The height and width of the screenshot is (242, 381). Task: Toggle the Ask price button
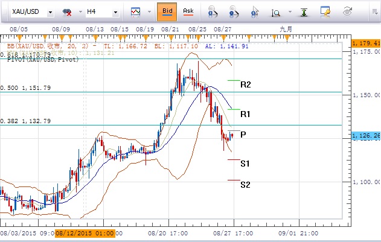188,11
